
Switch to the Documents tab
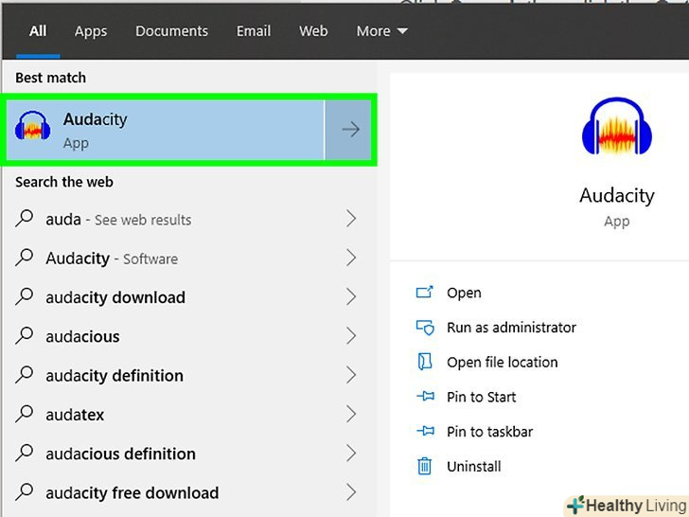[x=171, y=31]
